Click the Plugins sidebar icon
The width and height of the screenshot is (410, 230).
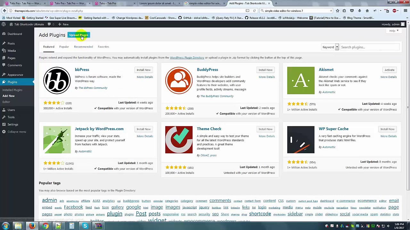[4, 82]
